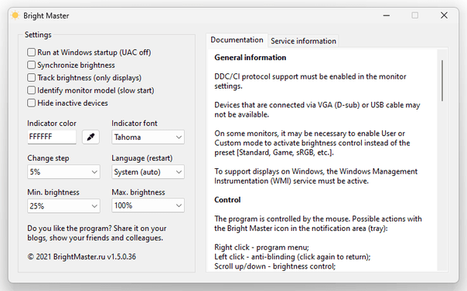The width and height of the screenshot is (467, 291).
Task: Click the 'Settings' group label
Action: coord(38,35)
